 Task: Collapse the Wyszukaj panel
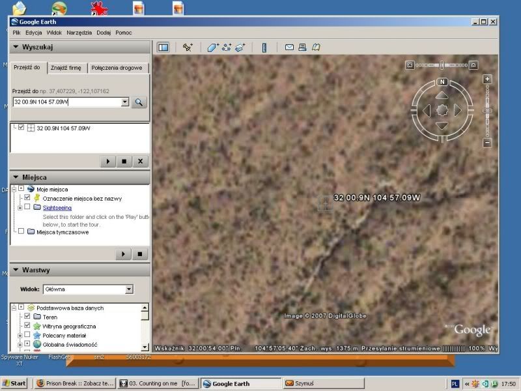16,47
